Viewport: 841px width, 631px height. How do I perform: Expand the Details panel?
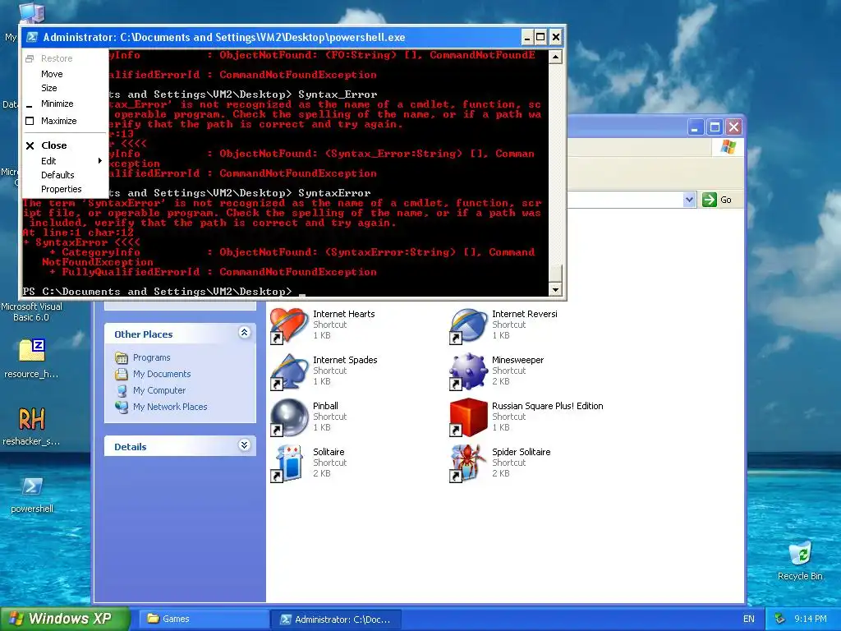[244, 445]
